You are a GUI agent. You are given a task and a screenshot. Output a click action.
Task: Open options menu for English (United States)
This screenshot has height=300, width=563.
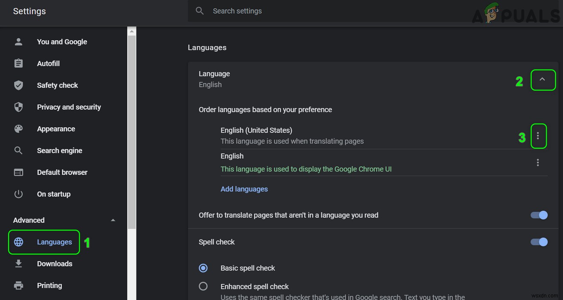(539, 136)
